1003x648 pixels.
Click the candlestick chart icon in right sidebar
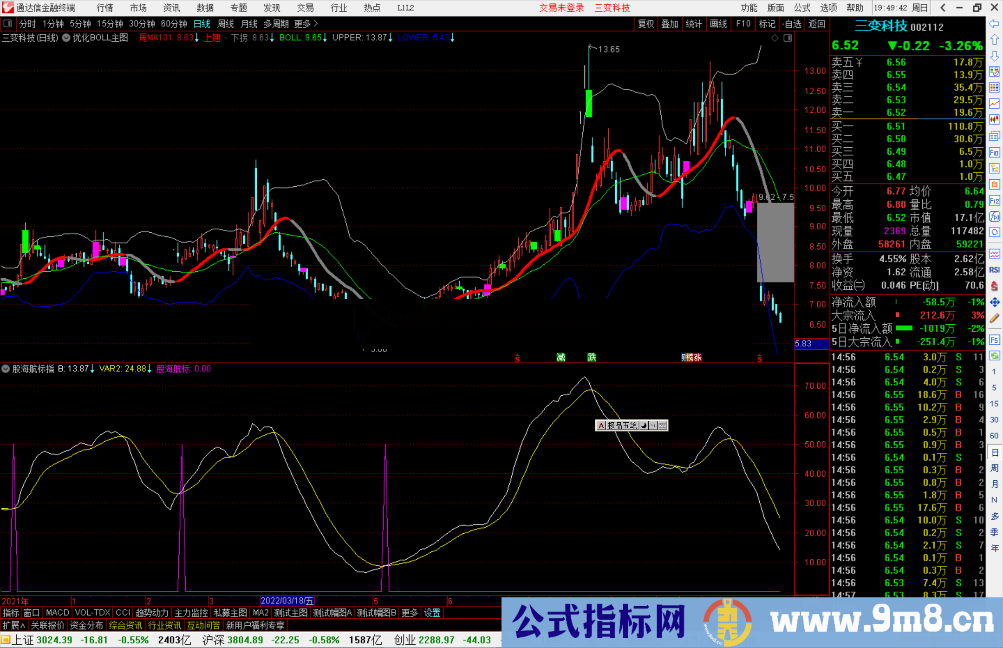pos(995,120)
